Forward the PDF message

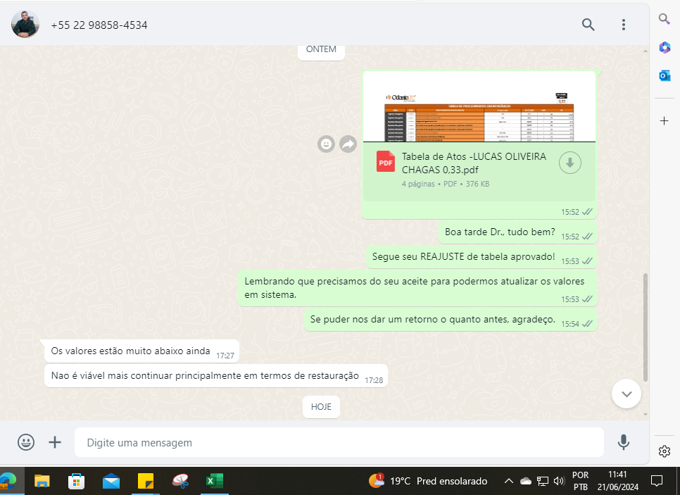click(348, 144)
